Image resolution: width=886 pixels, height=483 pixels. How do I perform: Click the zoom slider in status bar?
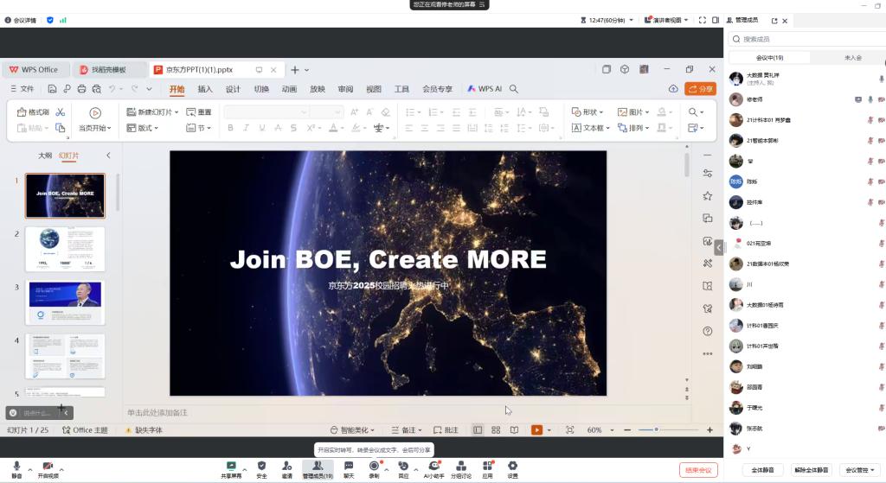[x=657, y=429]
